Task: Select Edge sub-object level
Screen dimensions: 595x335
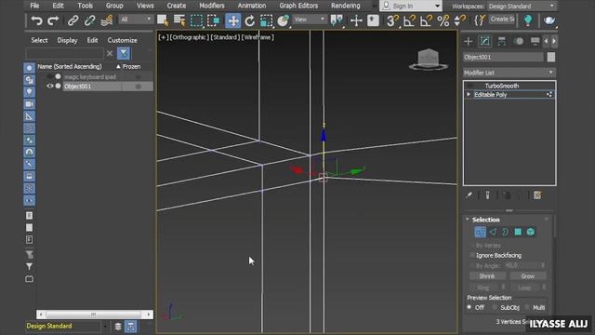Action: pos(493,232)
